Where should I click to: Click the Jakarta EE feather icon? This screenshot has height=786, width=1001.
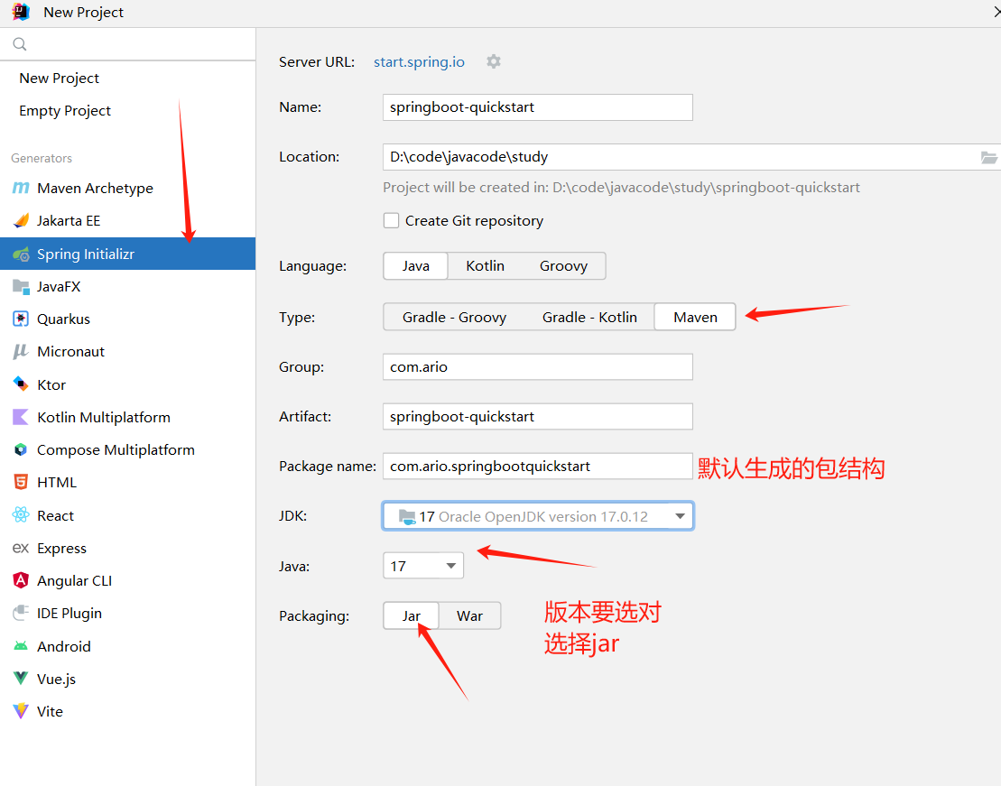21,220
